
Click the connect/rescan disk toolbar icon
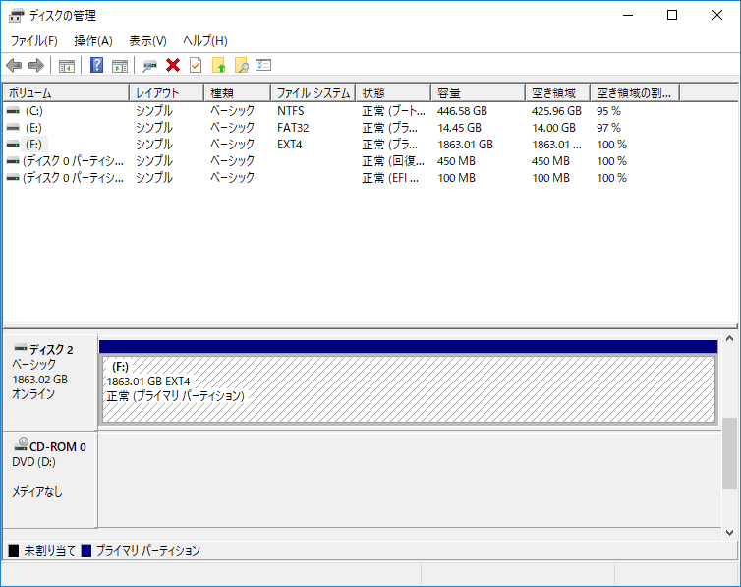149,65
